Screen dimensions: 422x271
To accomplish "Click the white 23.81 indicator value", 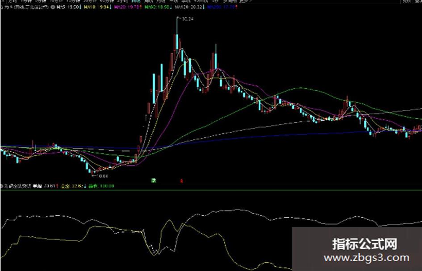I will (50, 186).
